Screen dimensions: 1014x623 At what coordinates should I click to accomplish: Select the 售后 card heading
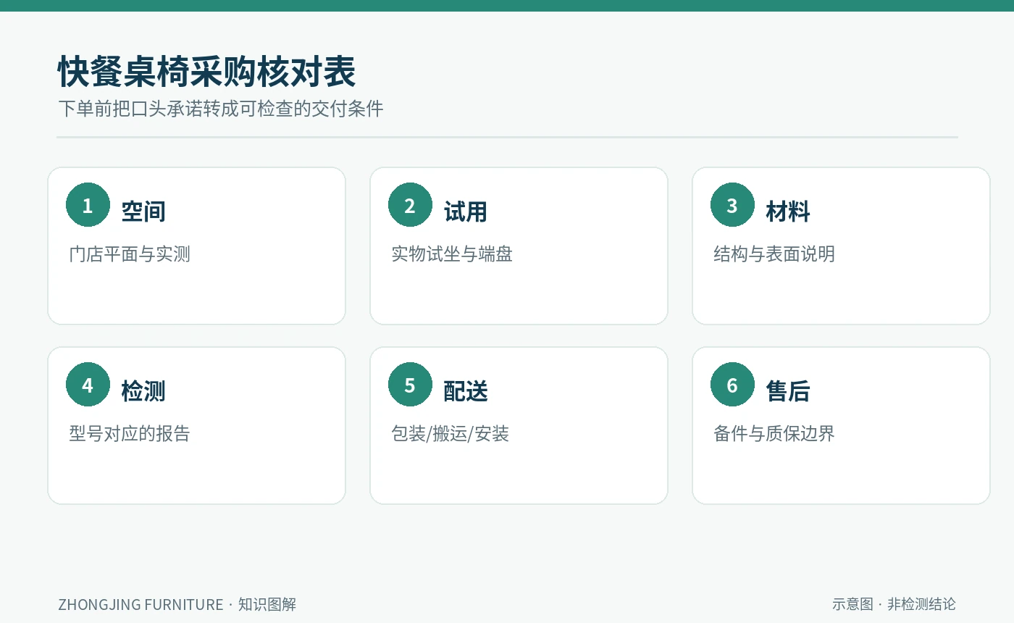tap(788, 391)
